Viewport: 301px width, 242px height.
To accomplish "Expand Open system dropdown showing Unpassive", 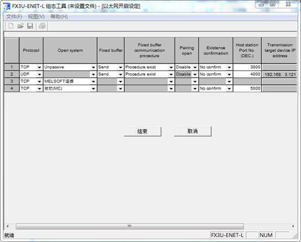I will 93,67.
